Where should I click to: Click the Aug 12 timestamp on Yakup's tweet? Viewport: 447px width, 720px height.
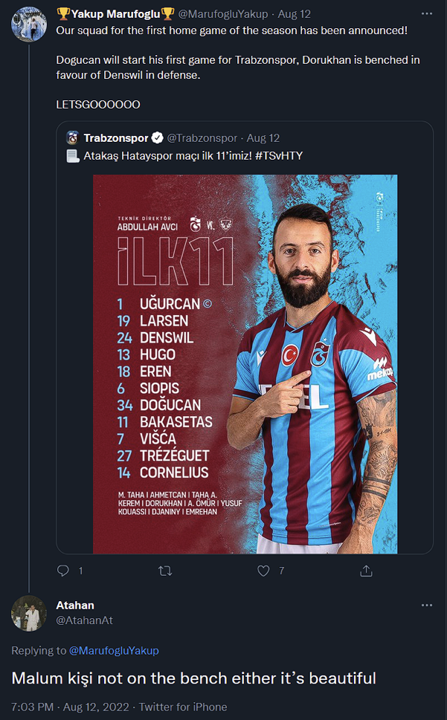(x=295, y=14)
